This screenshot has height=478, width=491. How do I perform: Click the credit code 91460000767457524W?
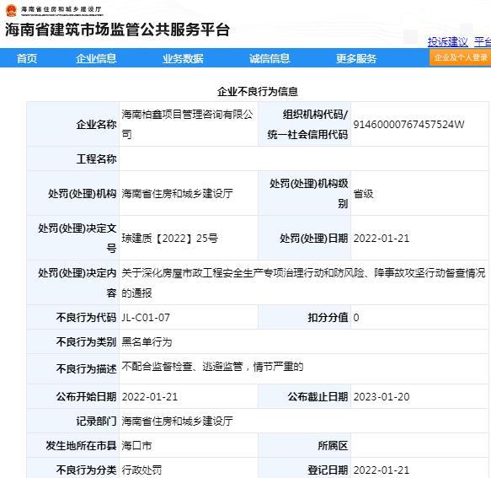tap(408, 125)
